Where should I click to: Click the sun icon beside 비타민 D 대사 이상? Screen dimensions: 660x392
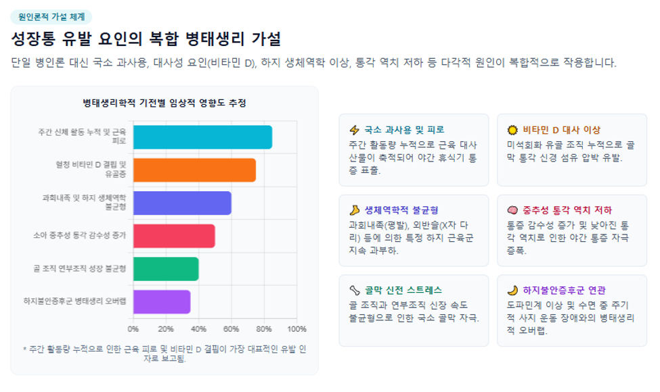(x=512, y=130)
